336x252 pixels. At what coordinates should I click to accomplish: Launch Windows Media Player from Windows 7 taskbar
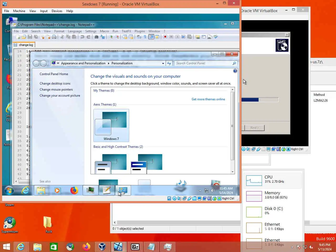(x=57, y=190)
